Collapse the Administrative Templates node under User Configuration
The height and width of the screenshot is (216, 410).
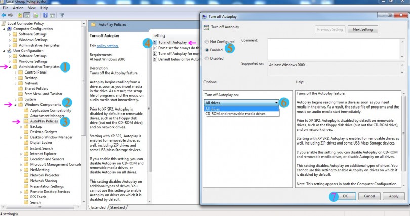point(10,67)
